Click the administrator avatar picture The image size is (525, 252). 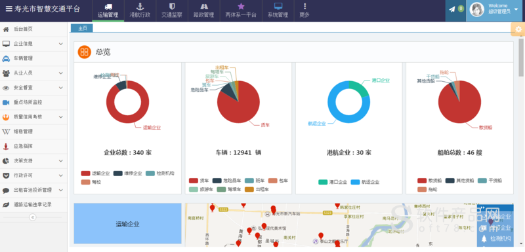(x=477, y=10)
